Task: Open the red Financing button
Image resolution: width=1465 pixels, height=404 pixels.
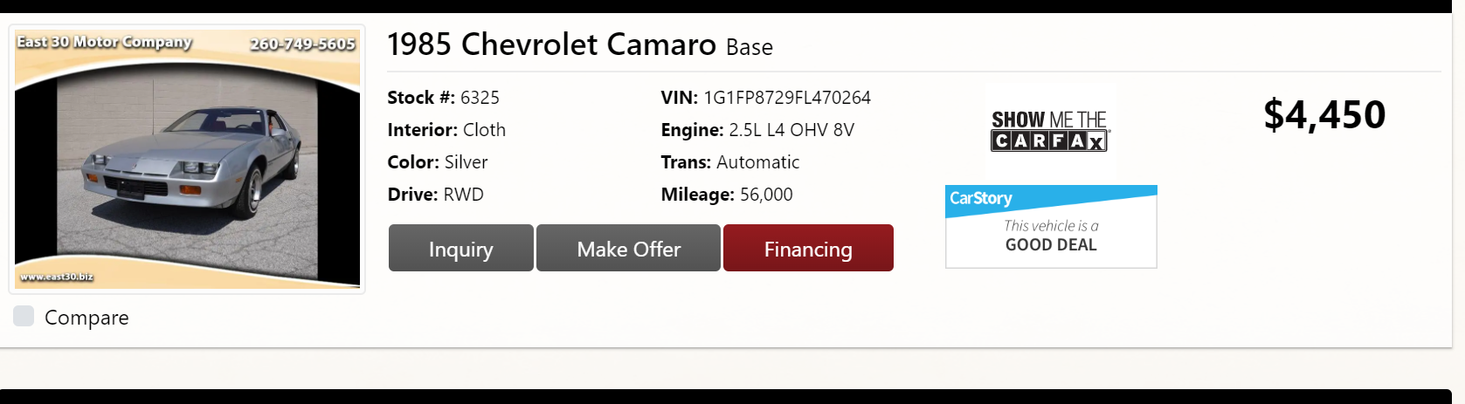Action: pos(808,249)
